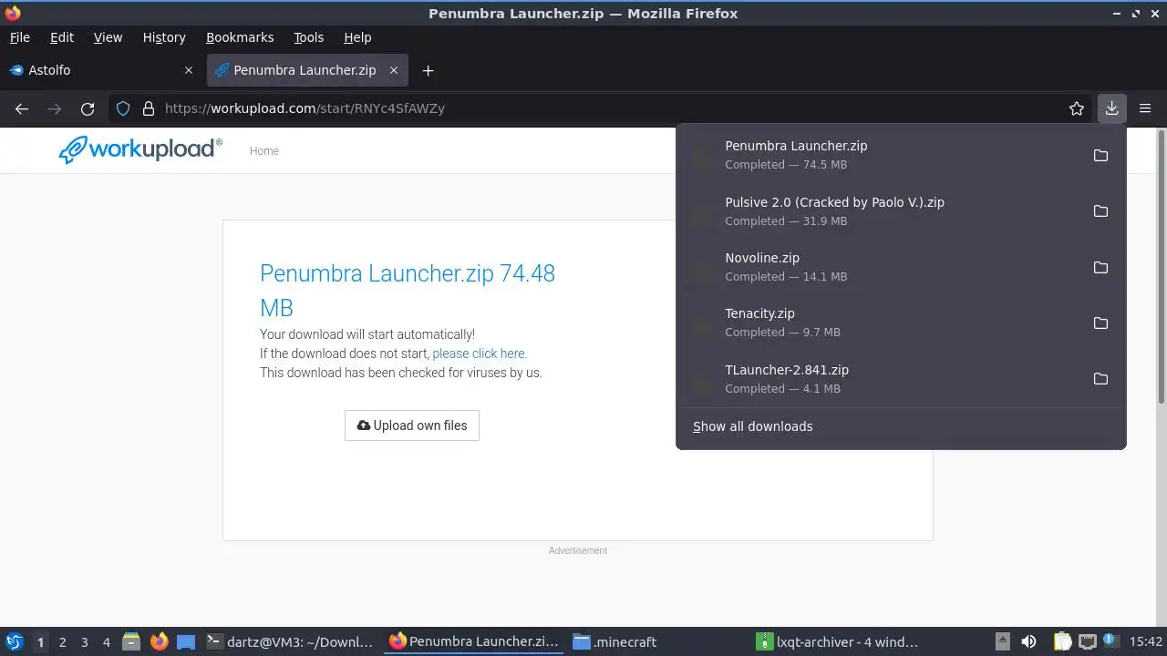The image size is (1167, 656).
Task: Select the Penumbra Launcher.zip browser tab
Action: pyautogui.click(x=305, y=70)
